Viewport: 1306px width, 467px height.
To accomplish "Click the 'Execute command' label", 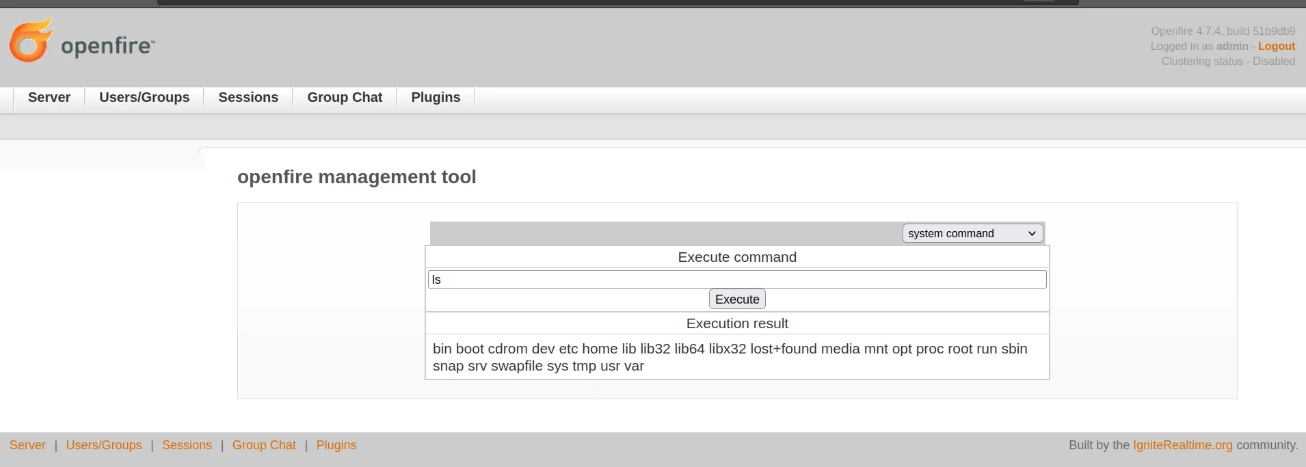I will 737,257.
